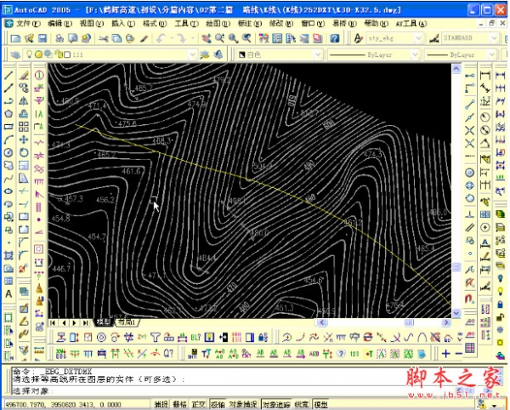Activate the Pan realtime tool

(207, 38)
